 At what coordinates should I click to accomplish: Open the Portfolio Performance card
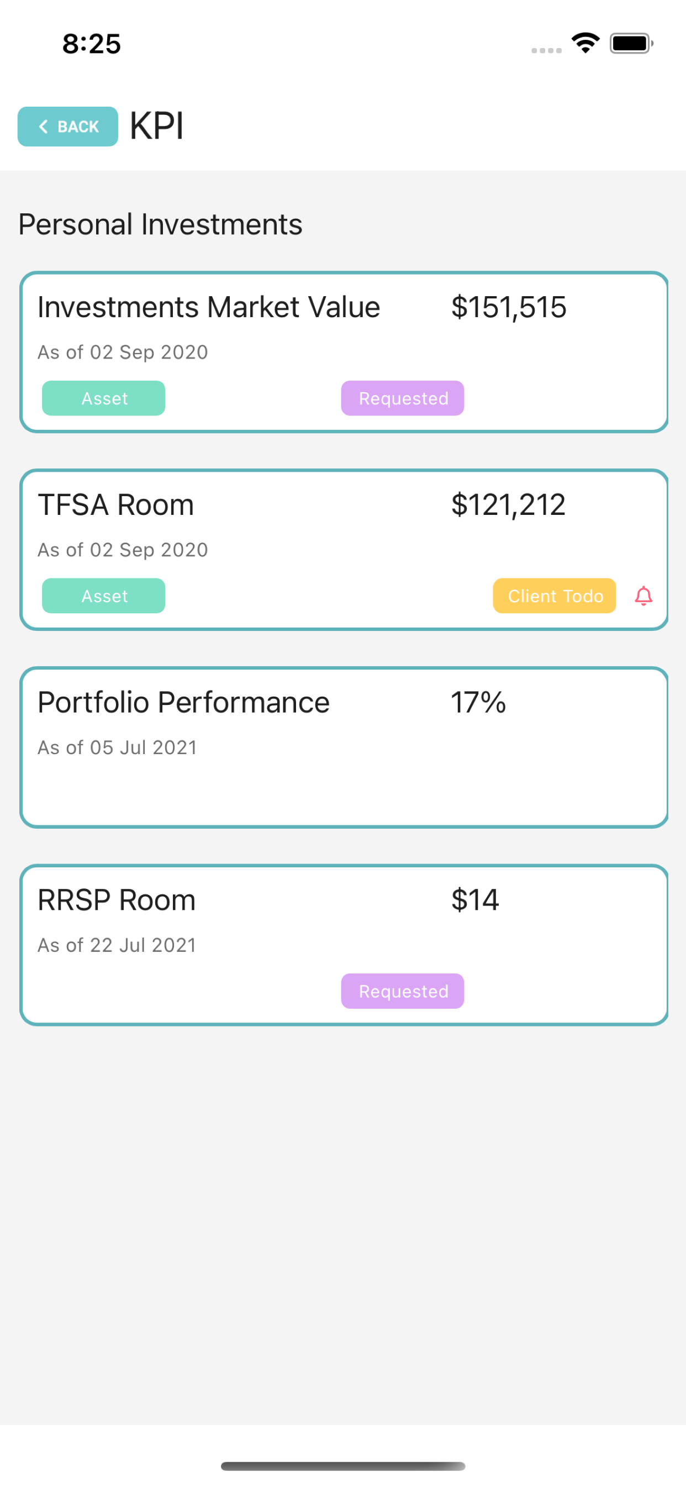[344, 747]
